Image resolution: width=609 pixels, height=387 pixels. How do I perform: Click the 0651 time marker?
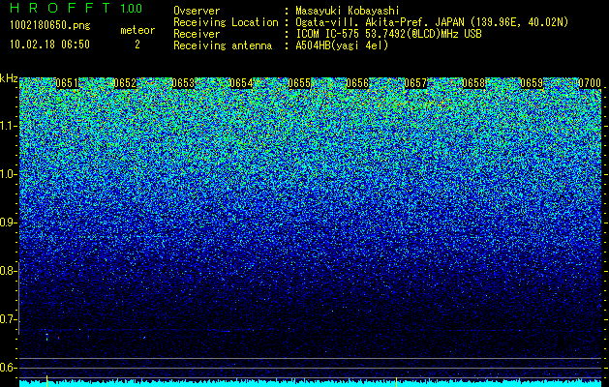pos(67,83)
